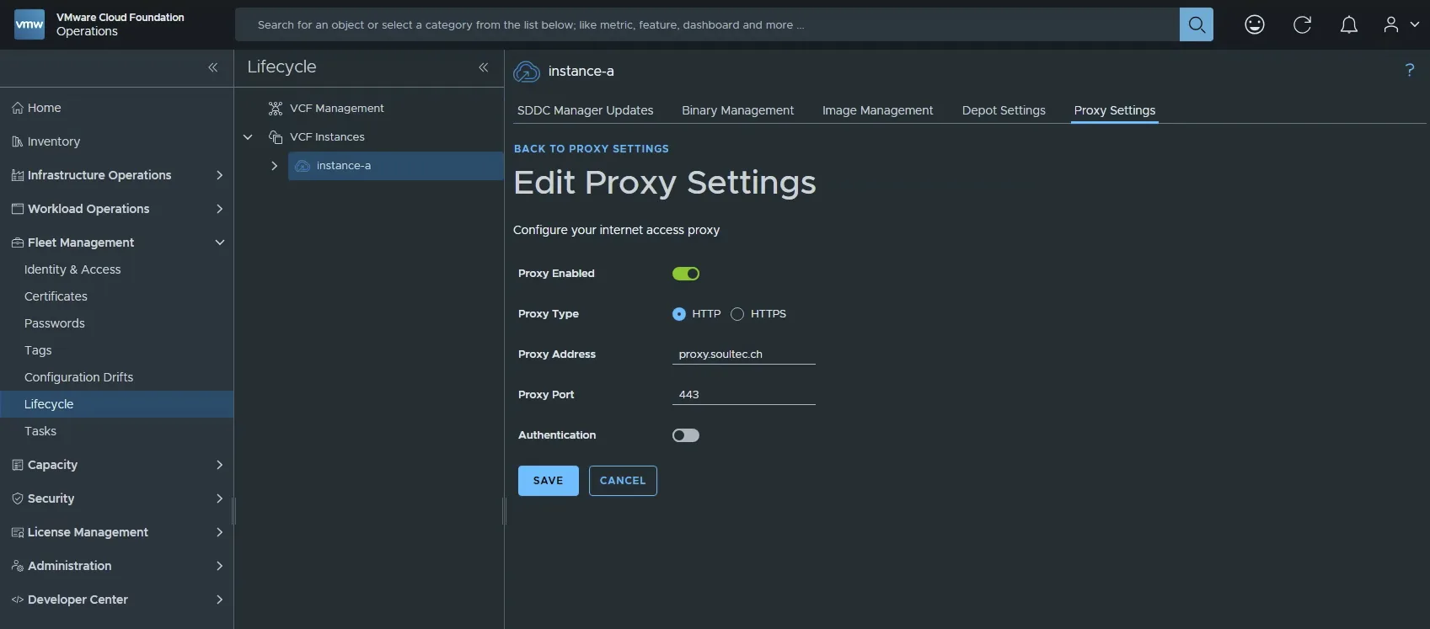
Task: Click the Workload Operations icon
Action: tap(18, 209)
